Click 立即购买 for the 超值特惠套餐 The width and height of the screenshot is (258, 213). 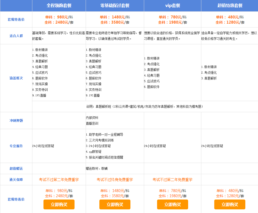click(230, 204)
